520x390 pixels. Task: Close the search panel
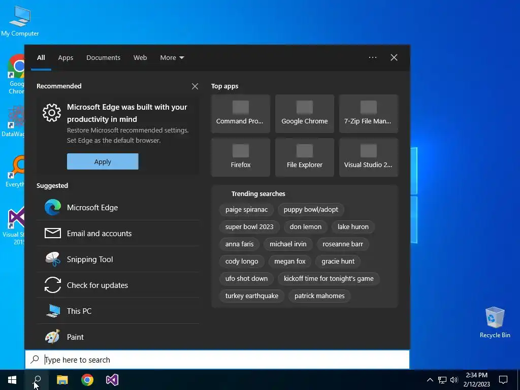(394, 57)
